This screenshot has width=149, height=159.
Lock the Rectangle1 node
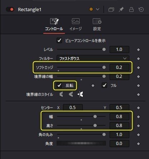pos(131,9)
